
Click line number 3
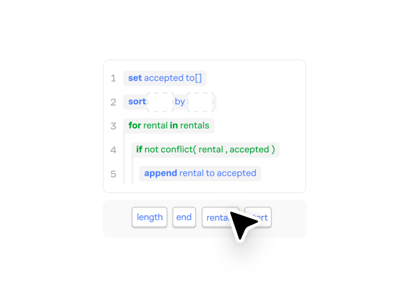click(x=113, y=126)
